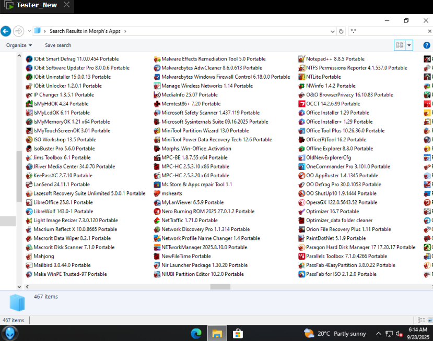This screenshot has width=433, height=341.
Task: Click the Parallels Toolbox 7.1.0.4266 icon
Action: (x=301, y=257)
